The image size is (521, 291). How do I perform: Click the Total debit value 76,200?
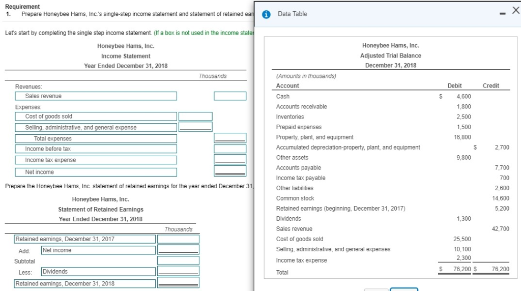pos(462,269)
